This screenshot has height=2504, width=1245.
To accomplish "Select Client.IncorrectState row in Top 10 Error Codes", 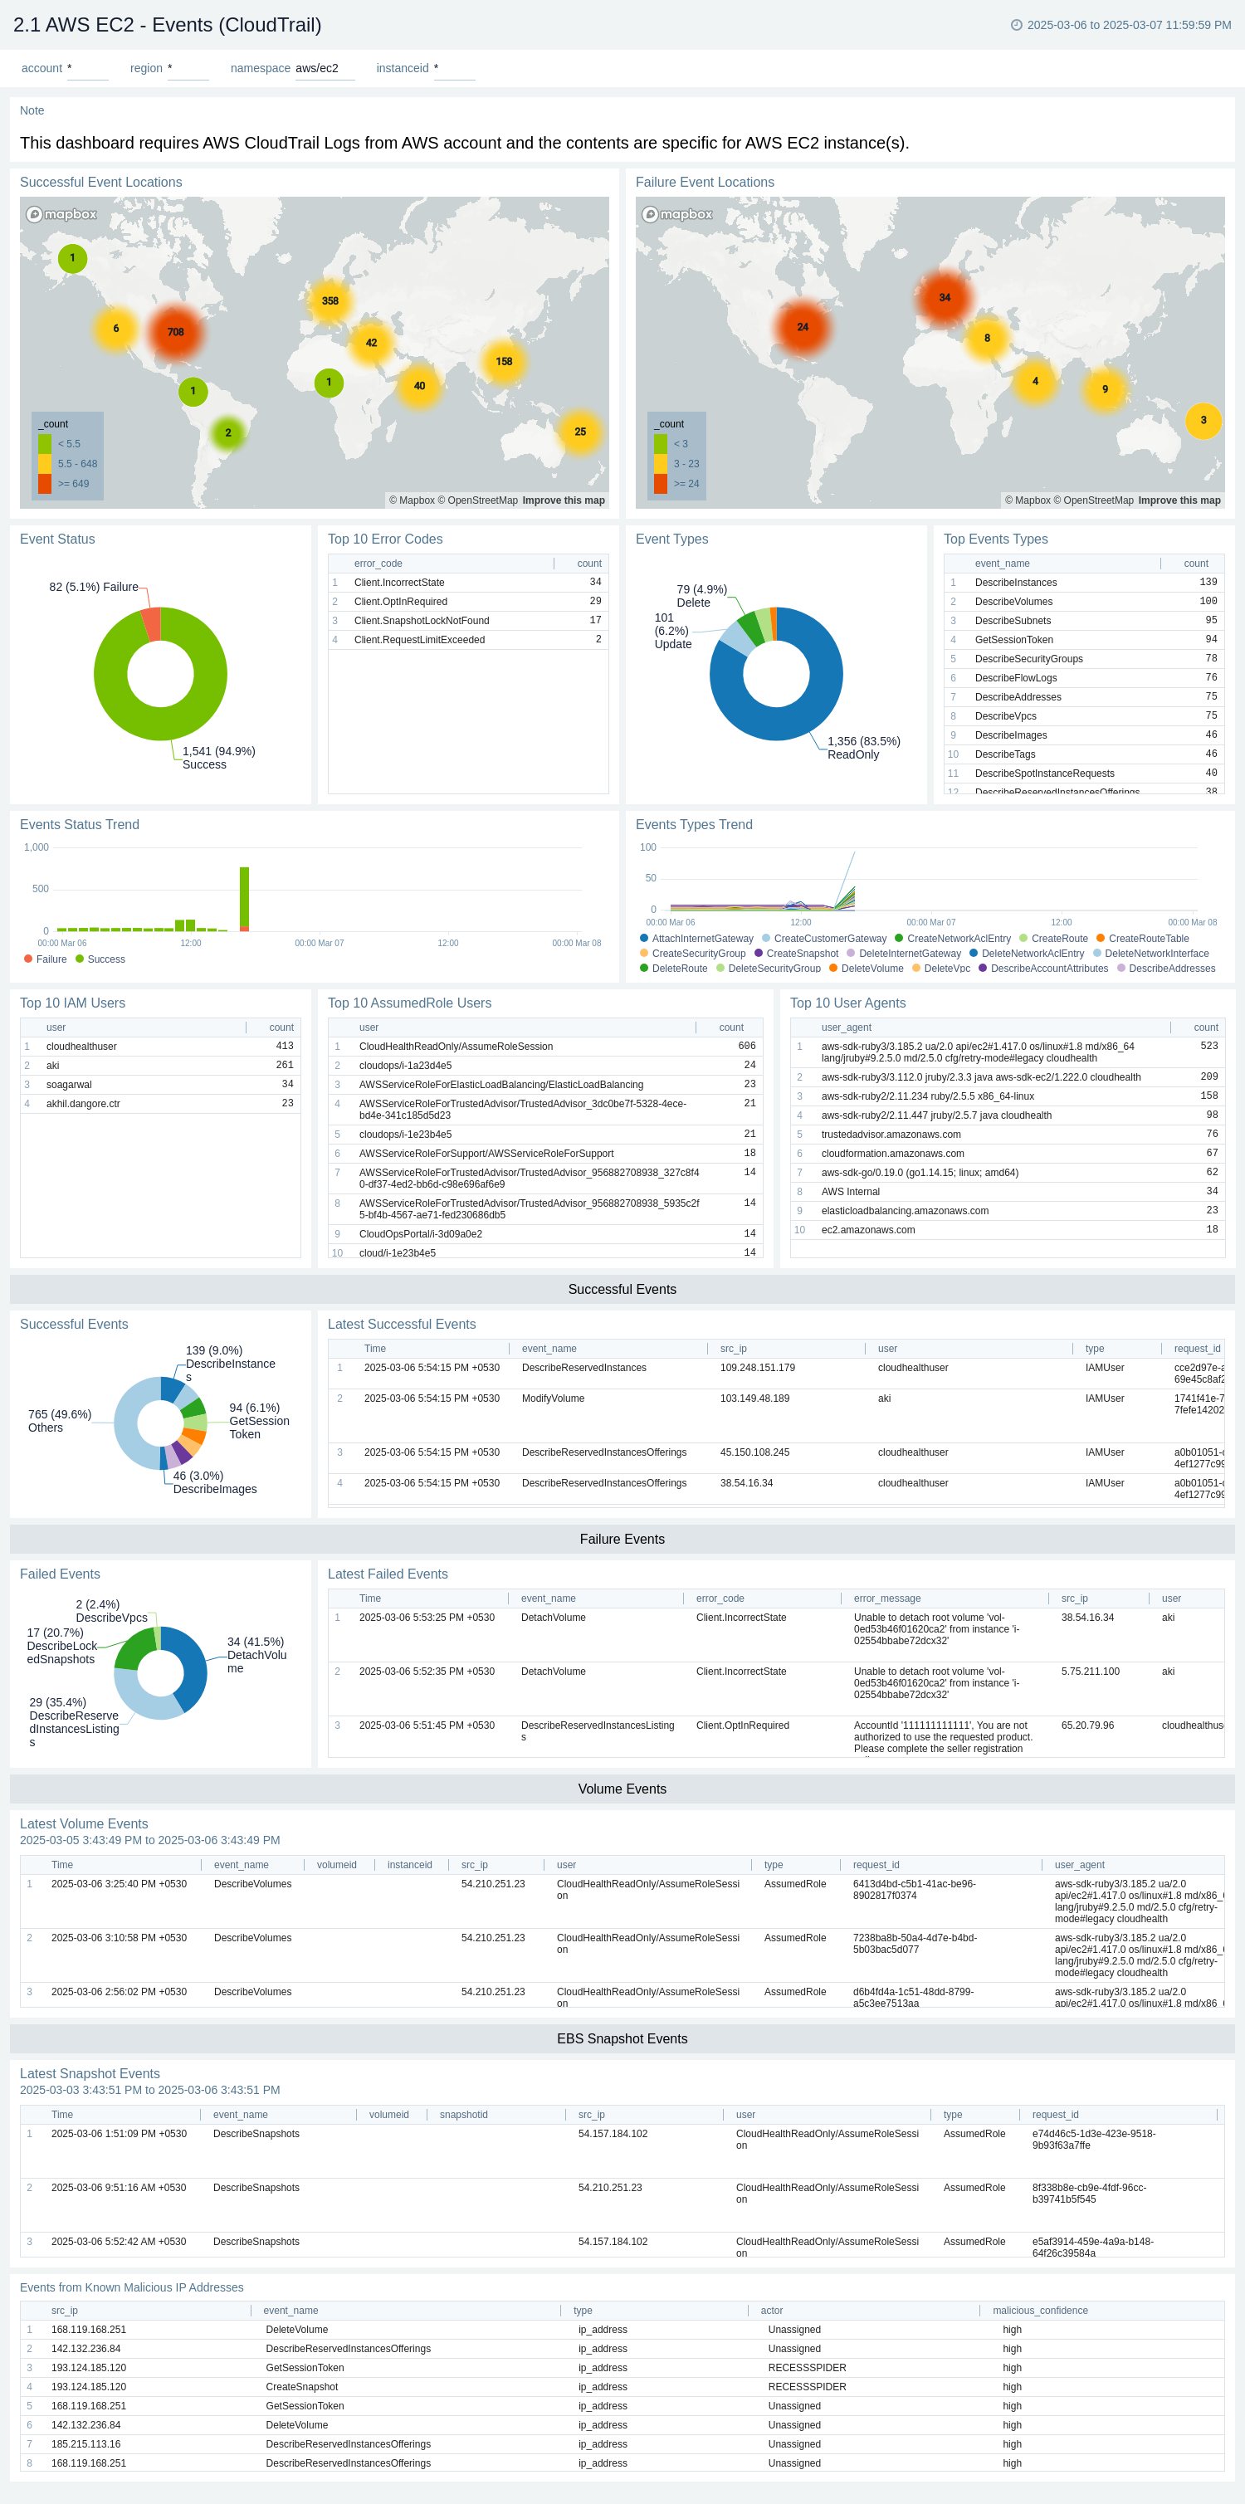I will (468, 583).
